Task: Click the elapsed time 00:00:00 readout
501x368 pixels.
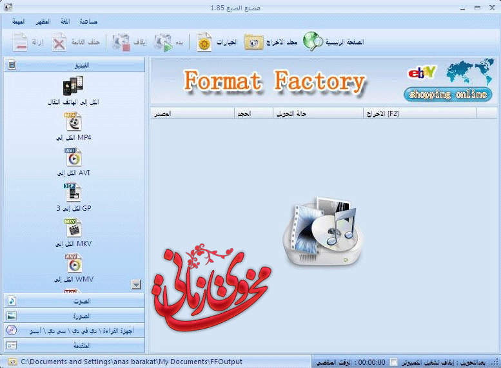Action: [371, 362]
